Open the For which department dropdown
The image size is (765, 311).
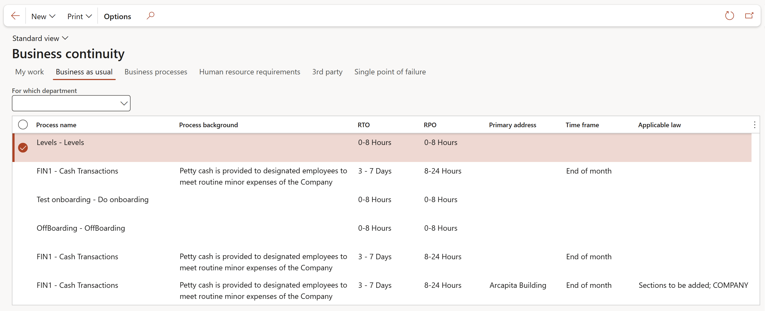(x=124, y=103)
